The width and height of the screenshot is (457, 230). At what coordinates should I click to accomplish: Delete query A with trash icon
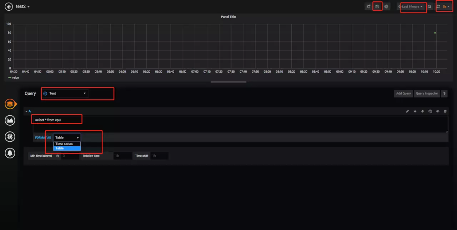pyautogui.click(x=445, y=111)
